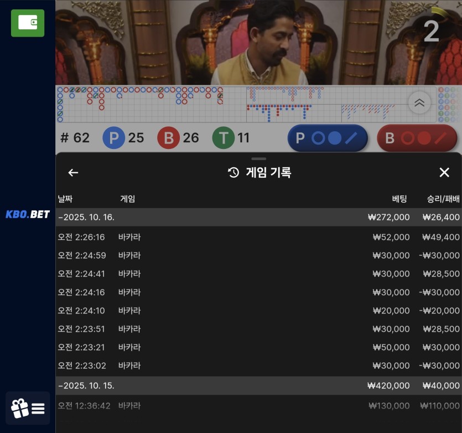Screen dimensions: 462x433
Task: Click the KBO.BET logo
Action: click(28, 214)
